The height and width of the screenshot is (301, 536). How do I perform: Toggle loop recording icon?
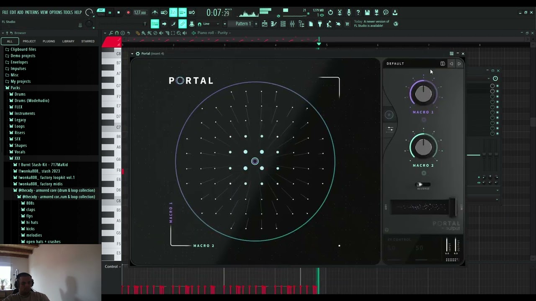192,13
